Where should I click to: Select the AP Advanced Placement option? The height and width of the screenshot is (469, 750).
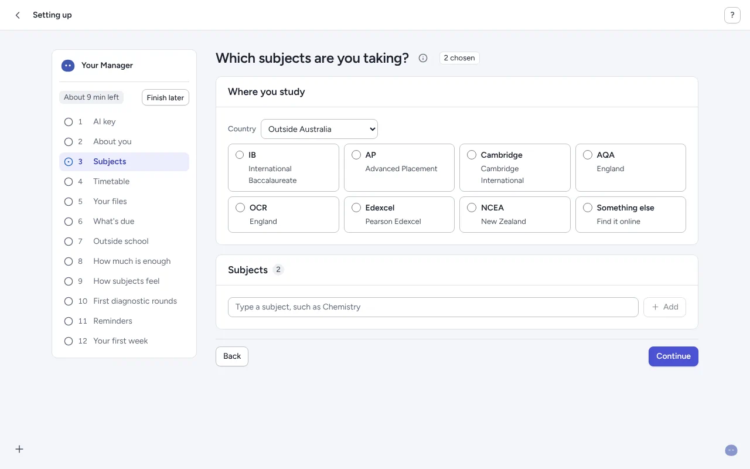(x=399, y=168)
